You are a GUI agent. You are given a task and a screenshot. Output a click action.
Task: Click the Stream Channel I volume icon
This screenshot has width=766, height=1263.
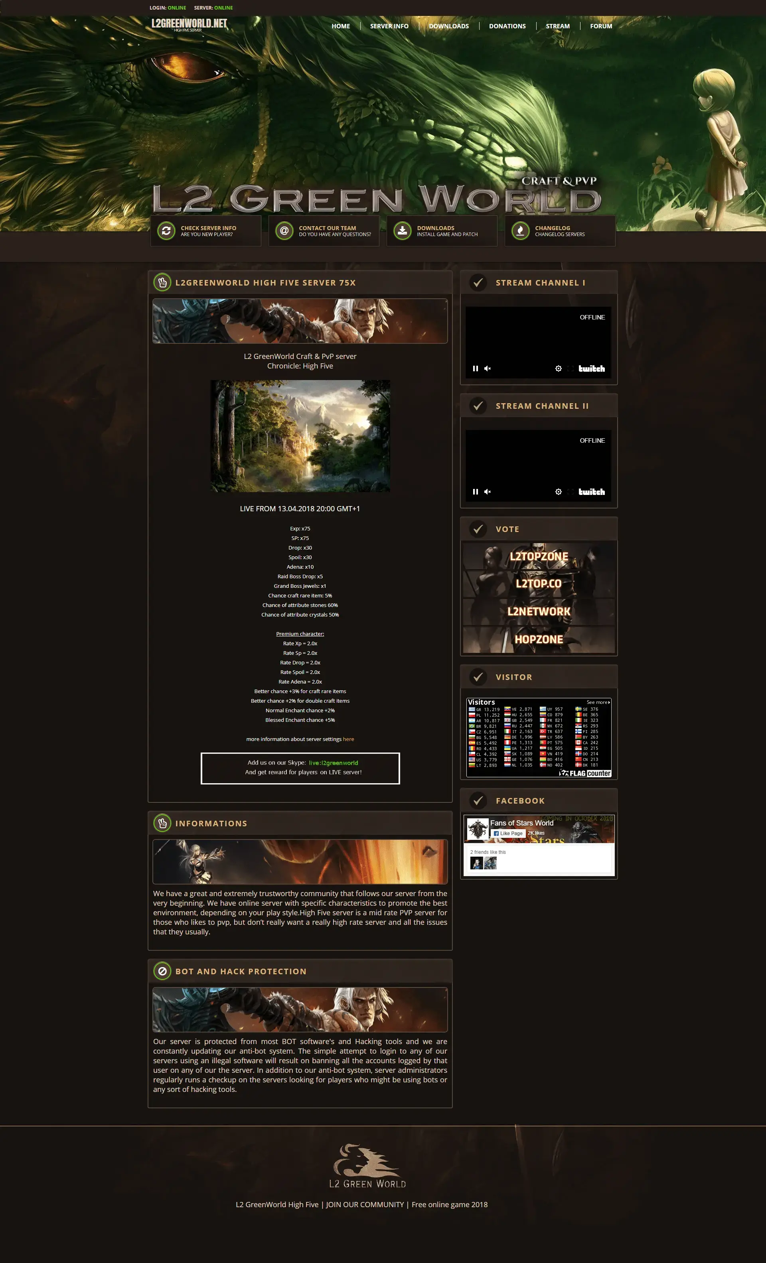point(487,368)
